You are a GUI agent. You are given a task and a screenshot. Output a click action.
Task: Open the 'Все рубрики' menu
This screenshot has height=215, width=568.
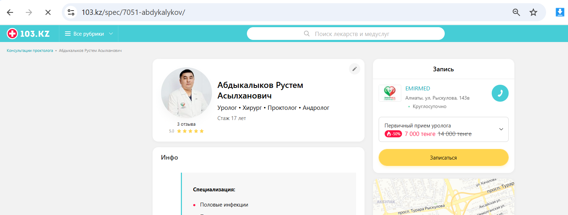coord(89,34)
